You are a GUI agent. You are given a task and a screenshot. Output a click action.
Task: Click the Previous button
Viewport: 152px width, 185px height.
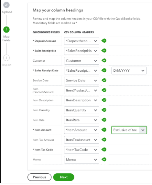[x=39, y=177]
